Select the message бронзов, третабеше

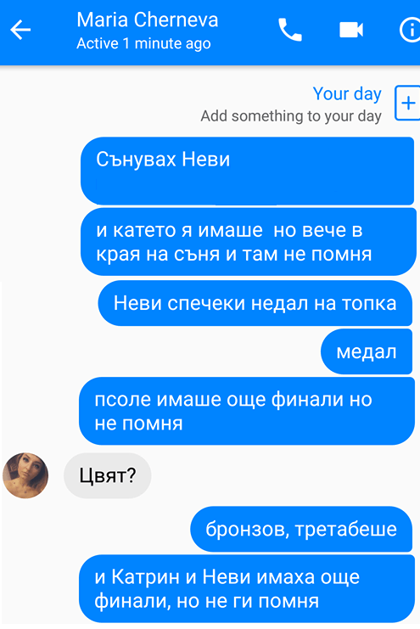tap(301, 529)
